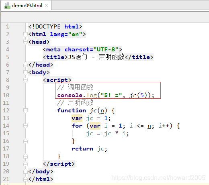
Task: Collapse the for loop fold on line 14
Action: [25, 126]
